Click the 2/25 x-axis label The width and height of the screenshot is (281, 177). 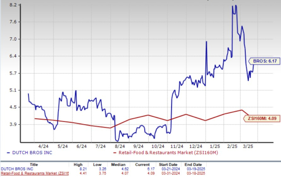click(232, 146)
